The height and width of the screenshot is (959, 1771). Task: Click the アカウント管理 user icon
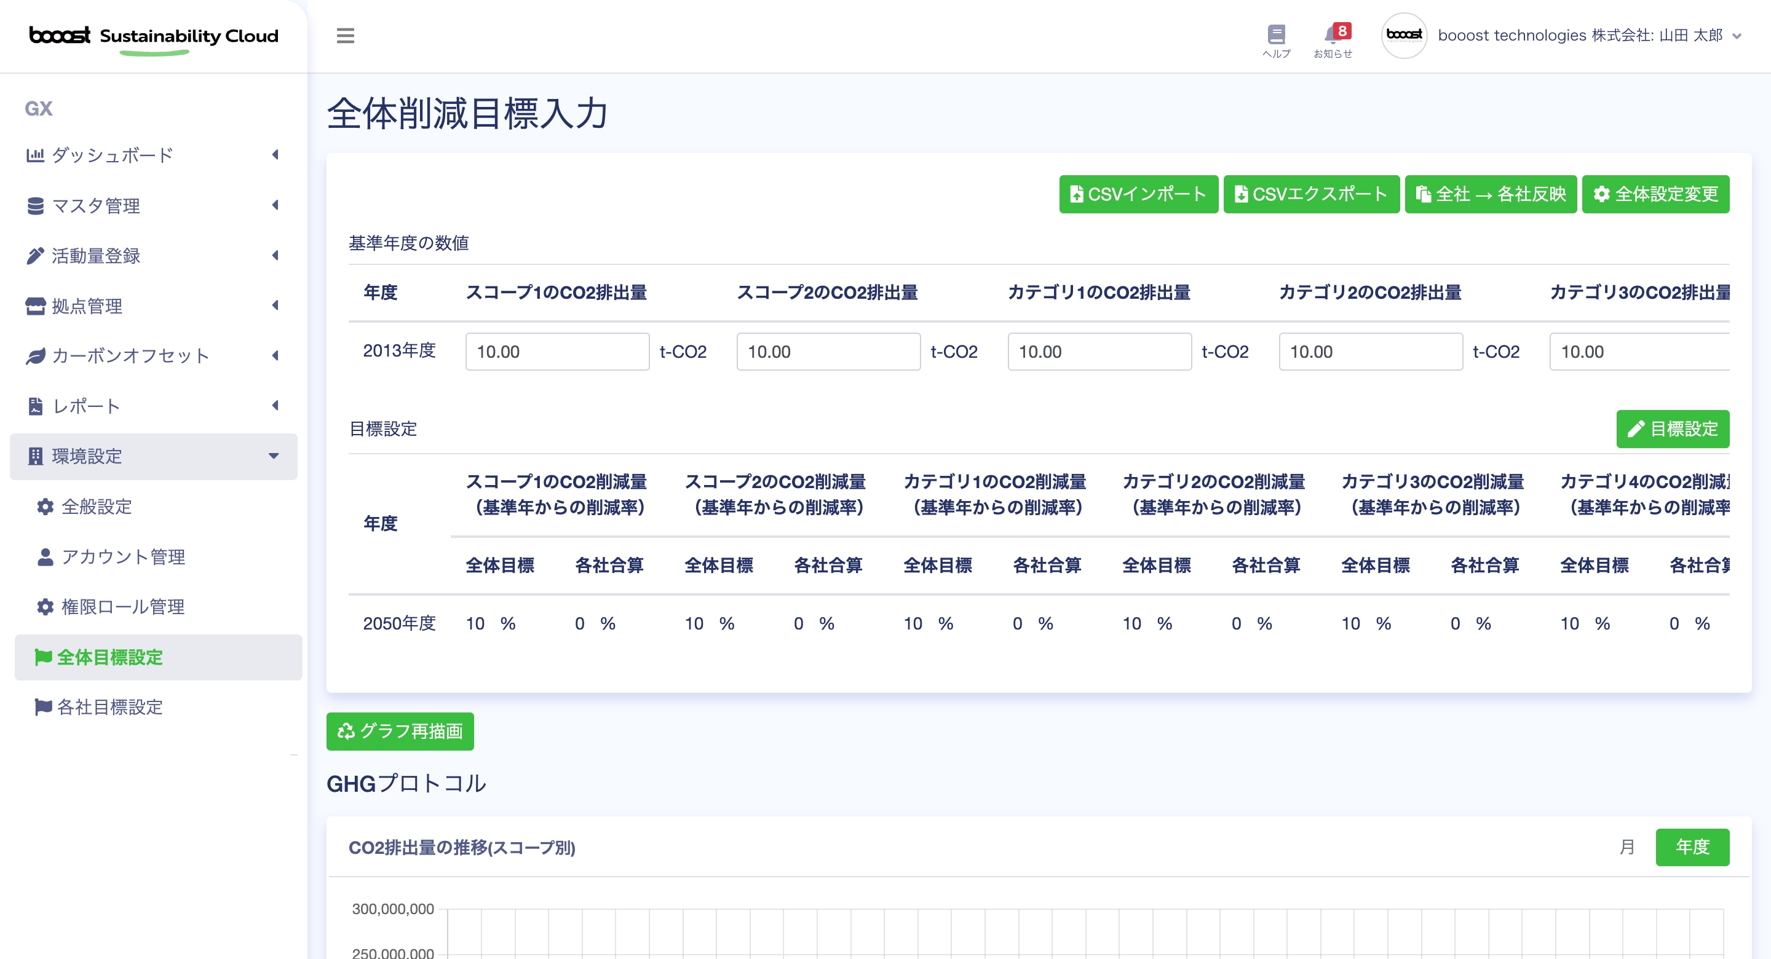coord(46,557)
